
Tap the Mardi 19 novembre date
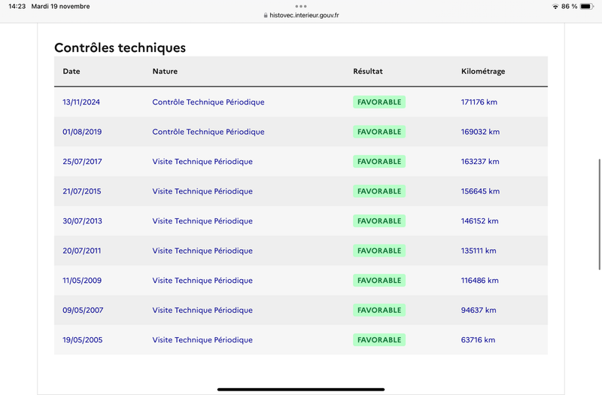coord(61,7)
